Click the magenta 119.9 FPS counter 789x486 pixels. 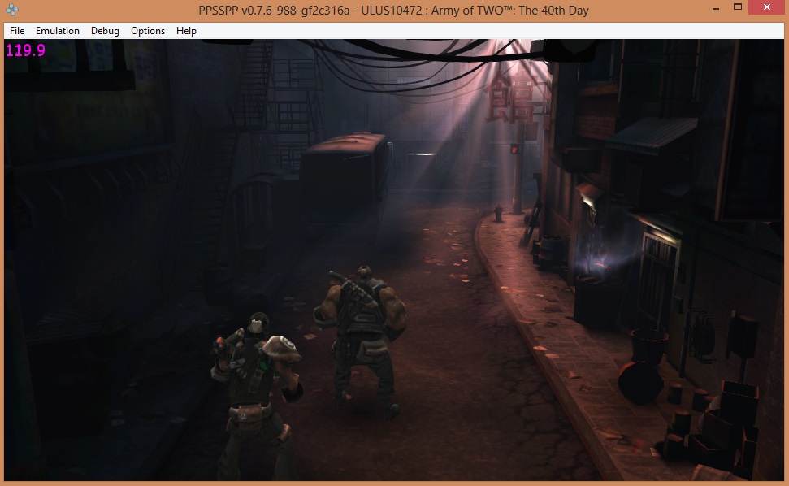pyautogui.click(x=25, y=51)
